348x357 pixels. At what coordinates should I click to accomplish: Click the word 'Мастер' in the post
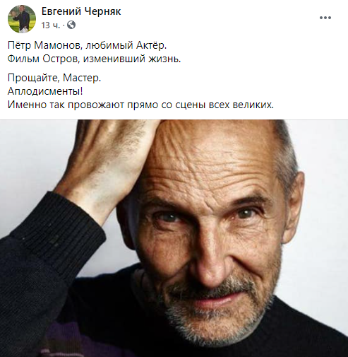pos(80,78)
